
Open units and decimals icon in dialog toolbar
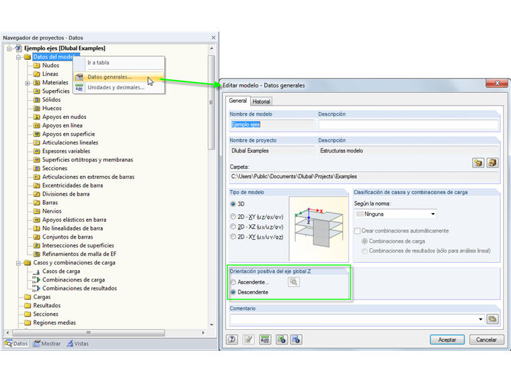265,339
